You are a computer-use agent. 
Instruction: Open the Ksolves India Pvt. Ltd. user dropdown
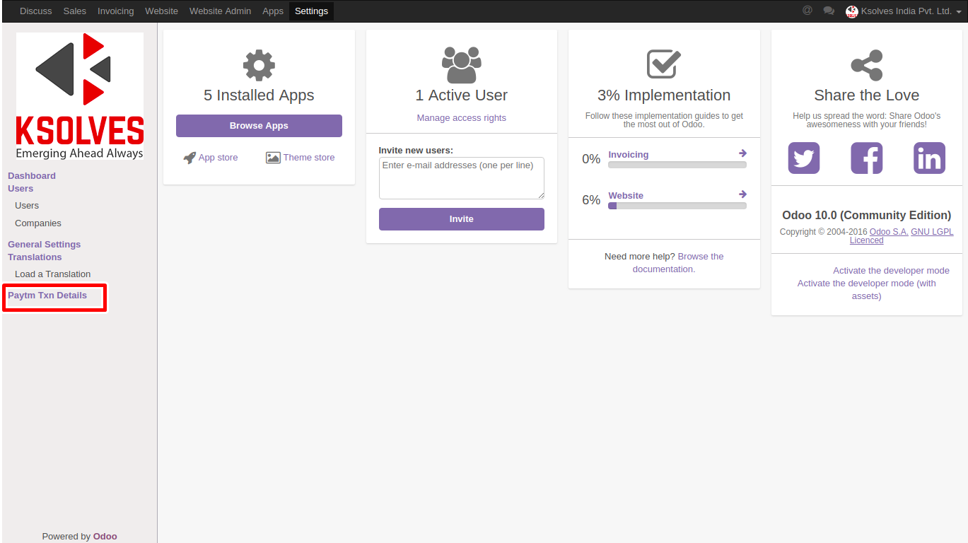click(904, 11)
